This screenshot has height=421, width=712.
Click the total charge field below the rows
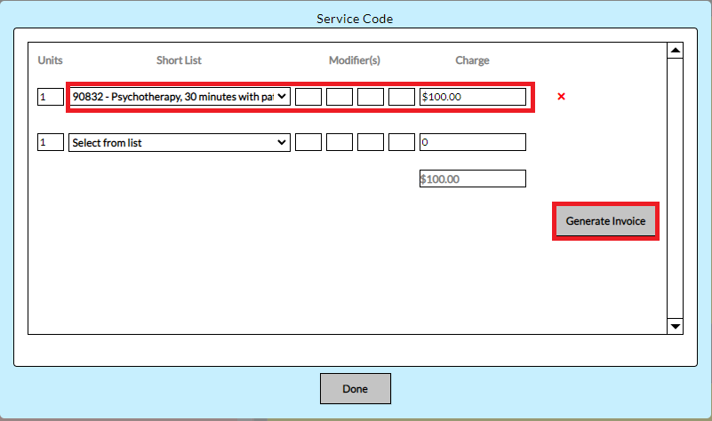point(472,179)
